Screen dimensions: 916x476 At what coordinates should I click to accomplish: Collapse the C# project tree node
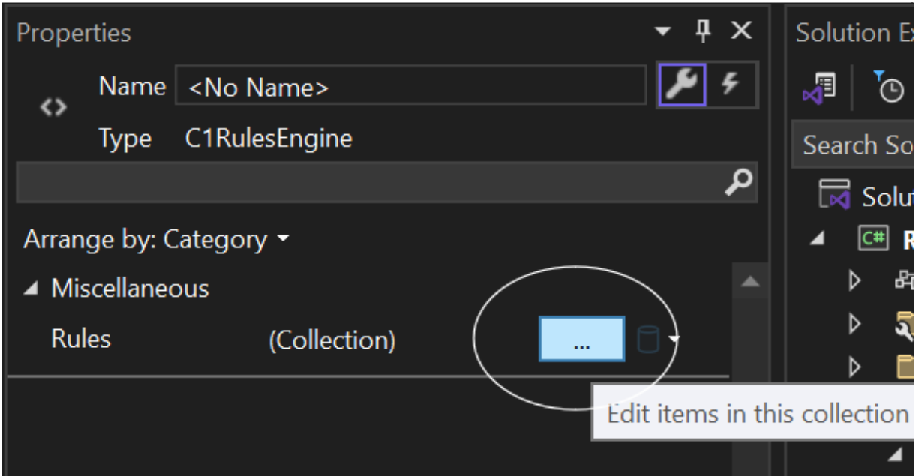click(818, 239)
